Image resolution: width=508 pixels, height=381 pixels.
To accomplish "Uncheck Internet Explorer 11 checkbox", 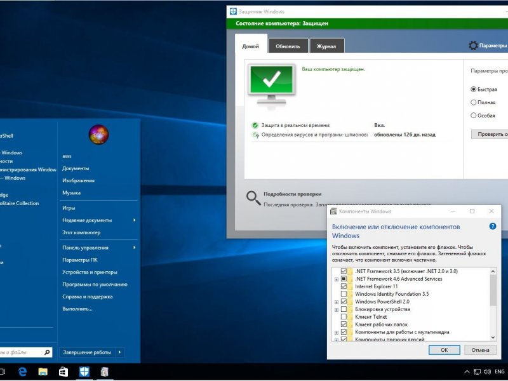I will (344, 286).
